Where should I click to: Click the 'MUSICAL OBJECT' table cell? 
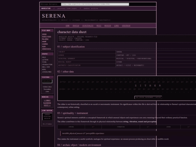(86, 62)
